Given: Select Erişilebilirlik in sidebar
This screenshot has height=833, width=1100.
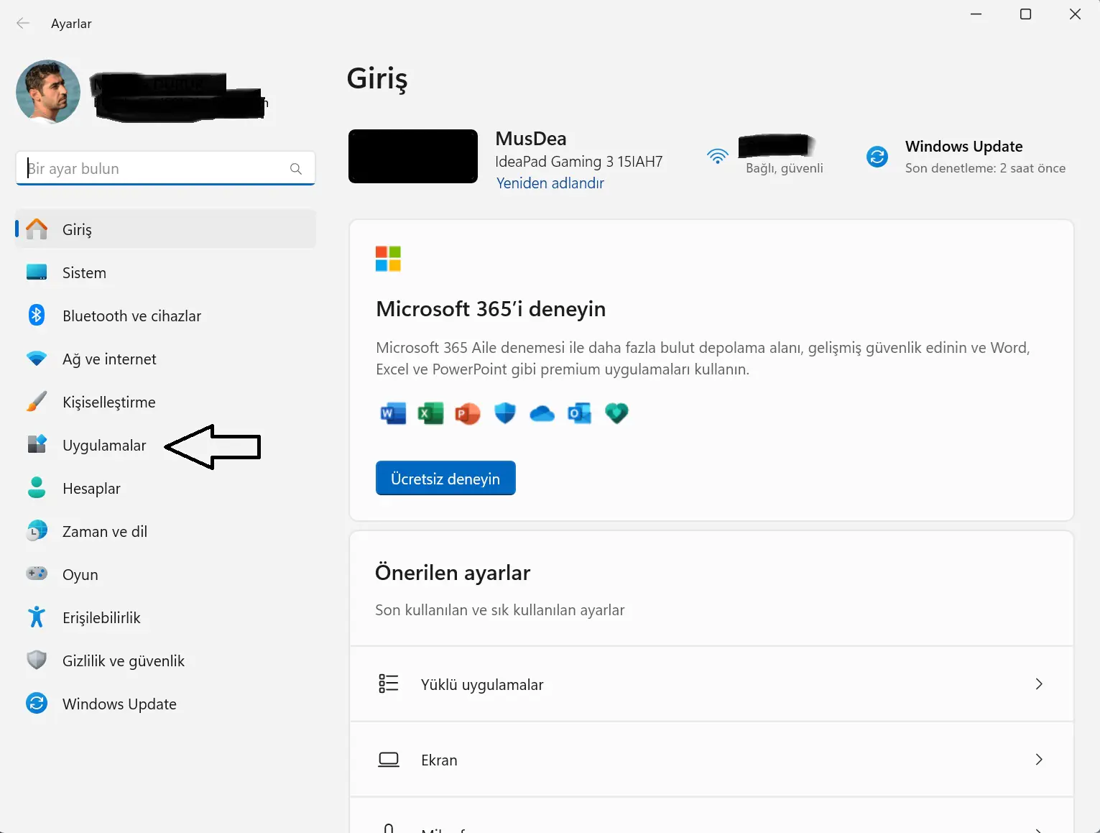Looking at the screenshot, I should [x=165, y=617].
